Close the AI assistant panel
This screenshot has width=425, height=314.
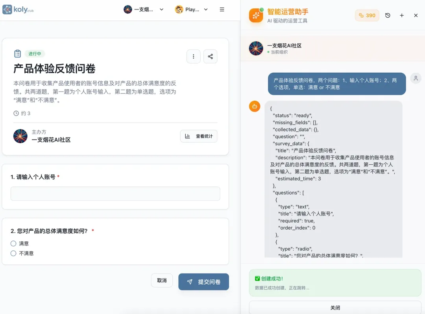416,15
